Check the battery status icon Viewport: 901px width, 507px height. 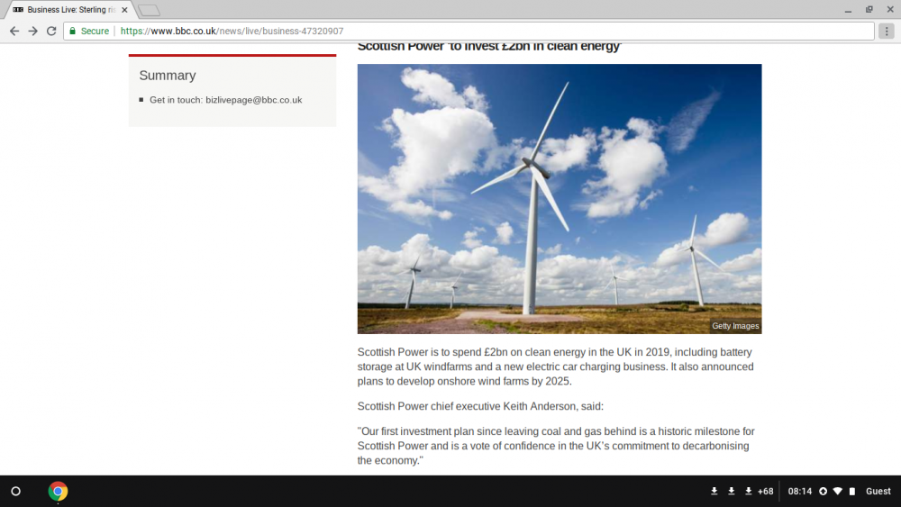pyautogui.click(x=852, y=492)
